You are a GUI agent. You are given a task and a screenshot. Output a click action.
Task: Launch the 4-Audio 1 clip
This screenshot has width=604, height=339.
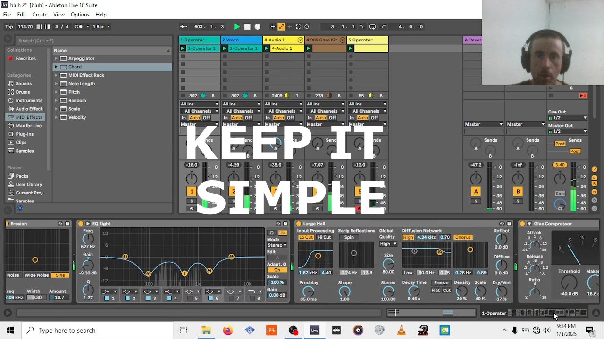(267, 48)
